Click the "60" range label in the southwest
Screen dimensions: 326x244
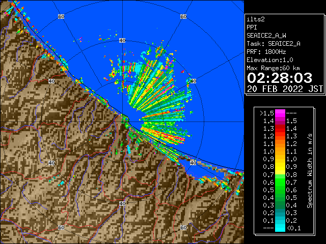[x=61, y=227]
